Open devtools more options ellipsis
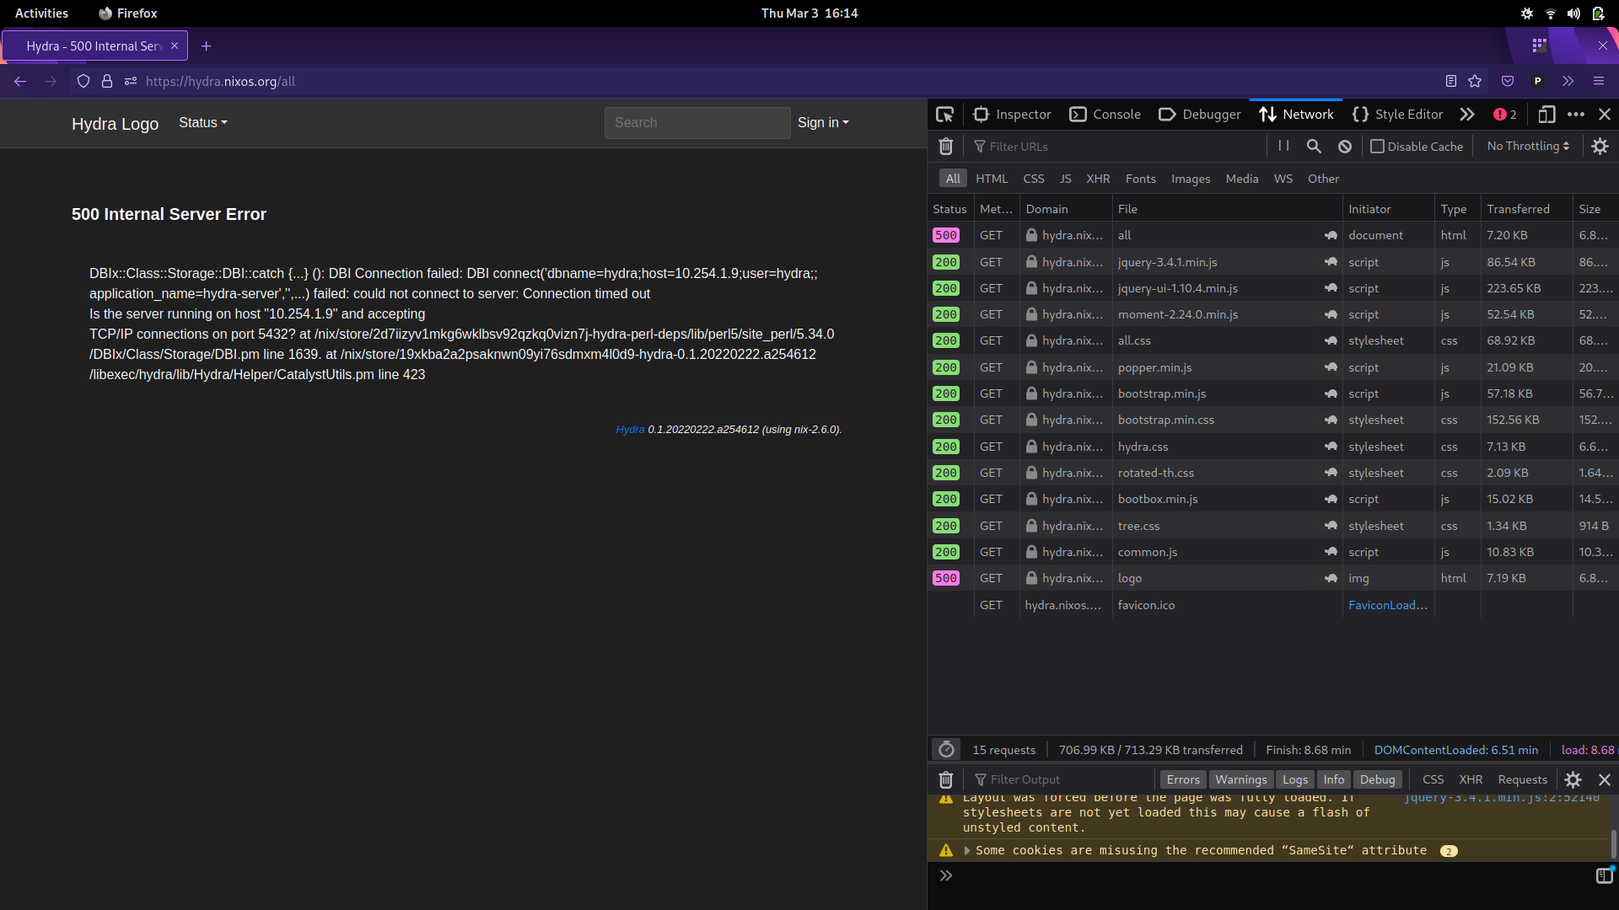Image resolution: width=1619 pixels, height=910 pixels. [x=1575, y=115]
